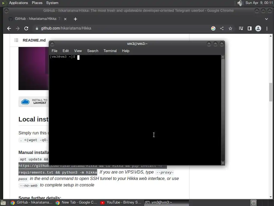The height and width of the screenshot is (206, 274).
Task: Click the terminal prompt line
Action: click(65, 57)
